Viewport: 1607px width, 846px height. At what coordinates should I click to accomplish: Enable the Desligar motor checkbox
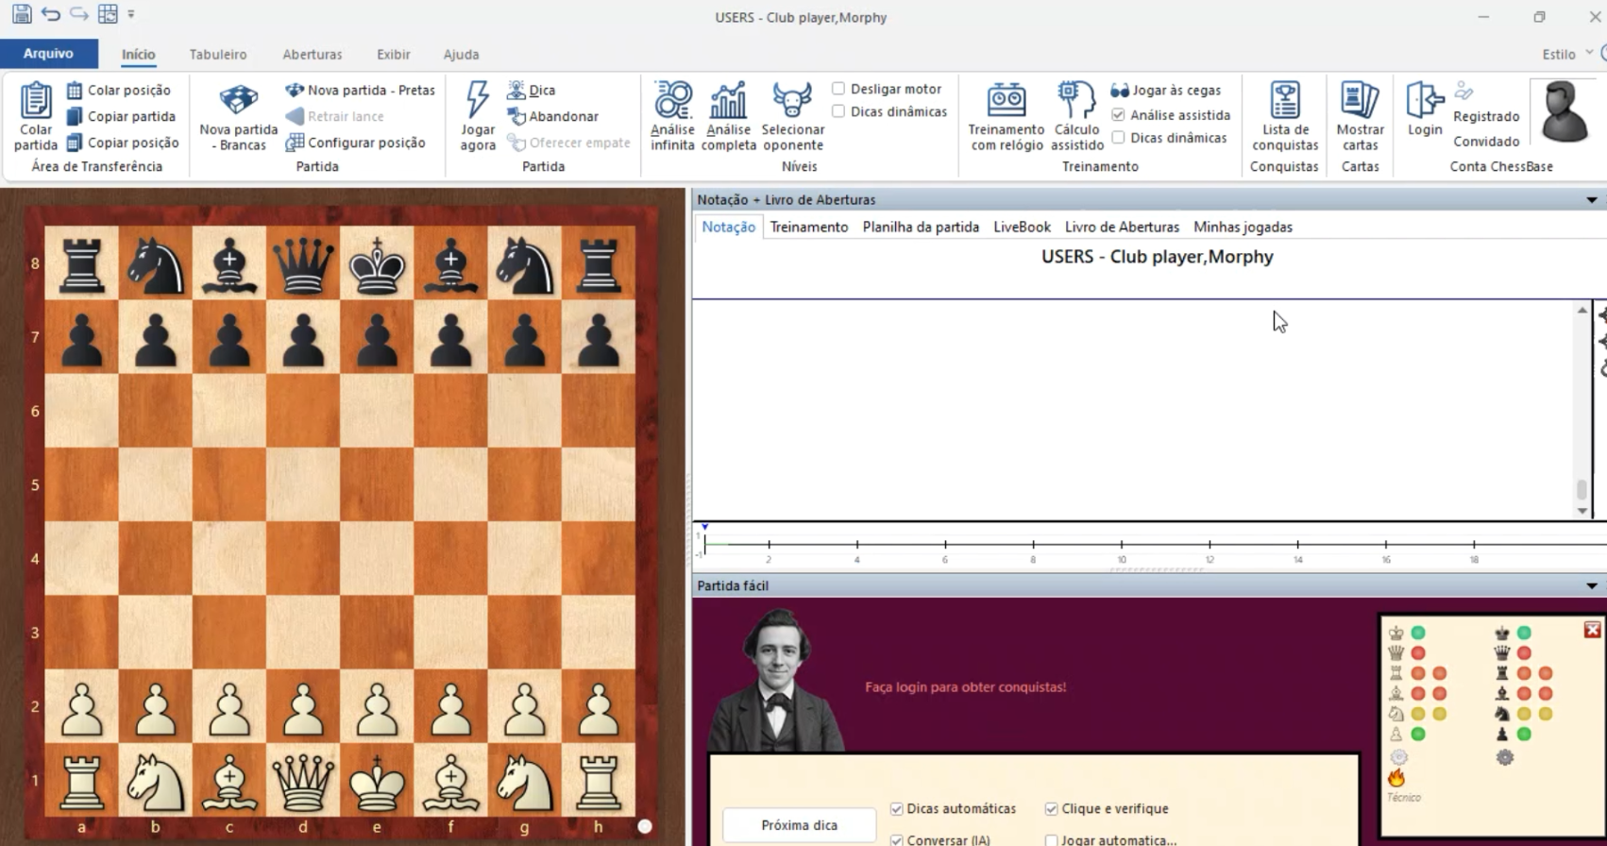(x=838, y=89)
